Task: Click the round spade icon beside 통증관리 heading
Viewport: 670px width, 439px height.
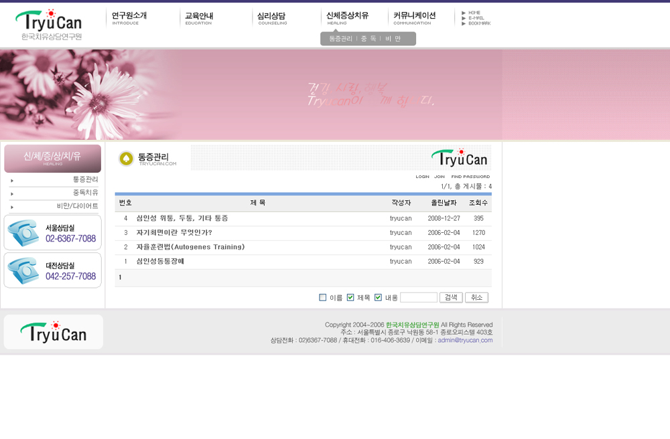Action: (x=126, y=159)
